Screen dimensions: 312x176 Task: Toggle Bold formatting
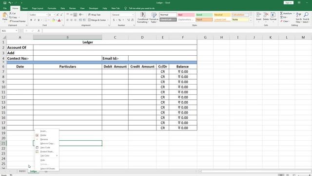pos(31,20)
